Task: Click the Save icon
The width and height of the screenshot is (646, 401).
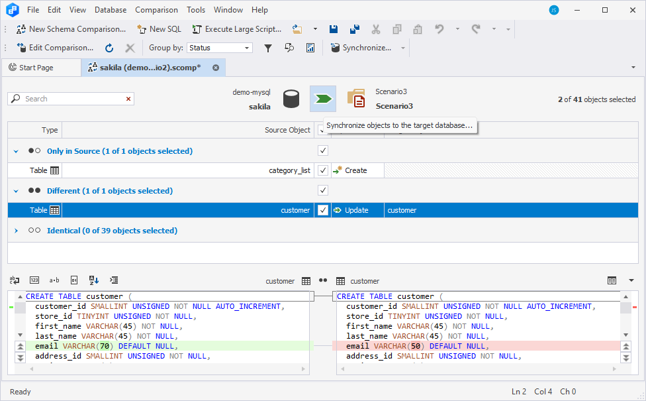Action: coord(334,29)
